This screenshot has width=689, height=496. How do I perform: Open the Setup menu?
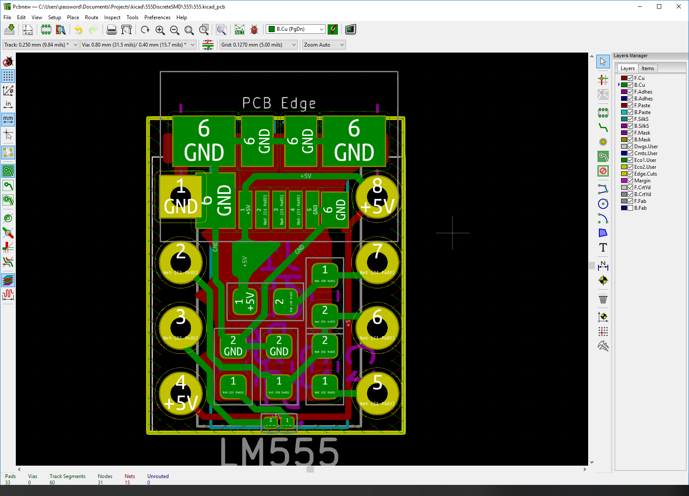pos(54,18)
